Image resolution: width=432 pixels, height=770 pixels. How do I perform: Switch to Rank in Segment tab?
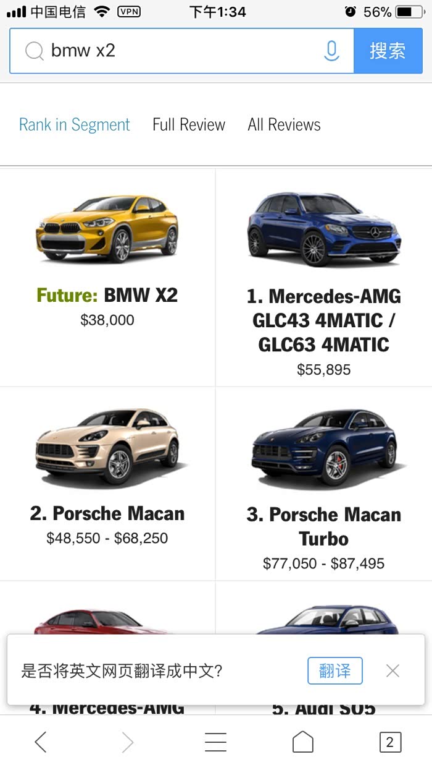click(x=75, y=125)
